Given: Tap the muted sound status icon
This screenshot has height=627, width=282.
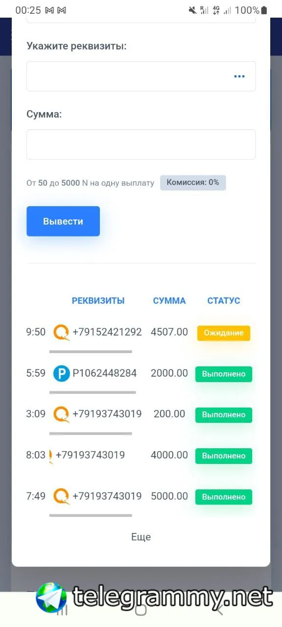Looking at the screenshot, I should (192, 10).
